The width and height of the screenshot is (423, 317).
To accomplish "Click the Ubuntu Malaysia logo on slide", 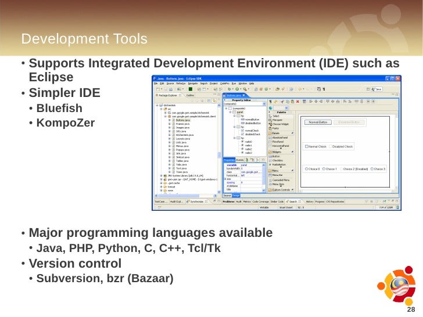I will pos(396,286).
